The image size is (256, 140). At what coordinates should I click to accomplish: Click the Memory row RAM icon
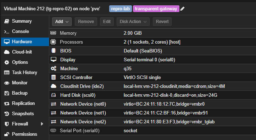(x=53, y=33)
